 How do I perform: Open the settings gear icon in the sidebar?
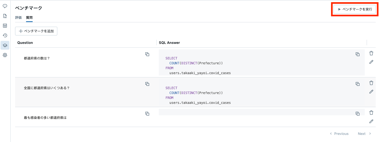5,55
